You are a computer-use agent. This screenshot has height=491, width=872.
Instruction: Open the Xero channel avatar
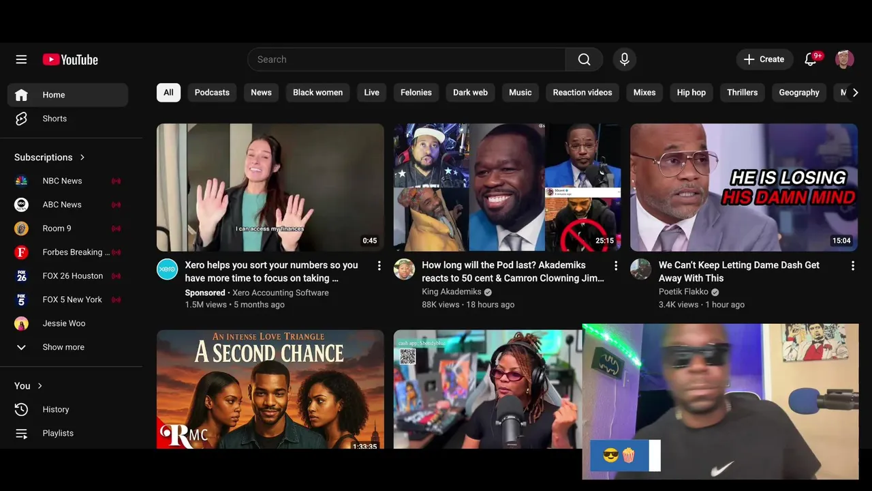pos(167,269)
